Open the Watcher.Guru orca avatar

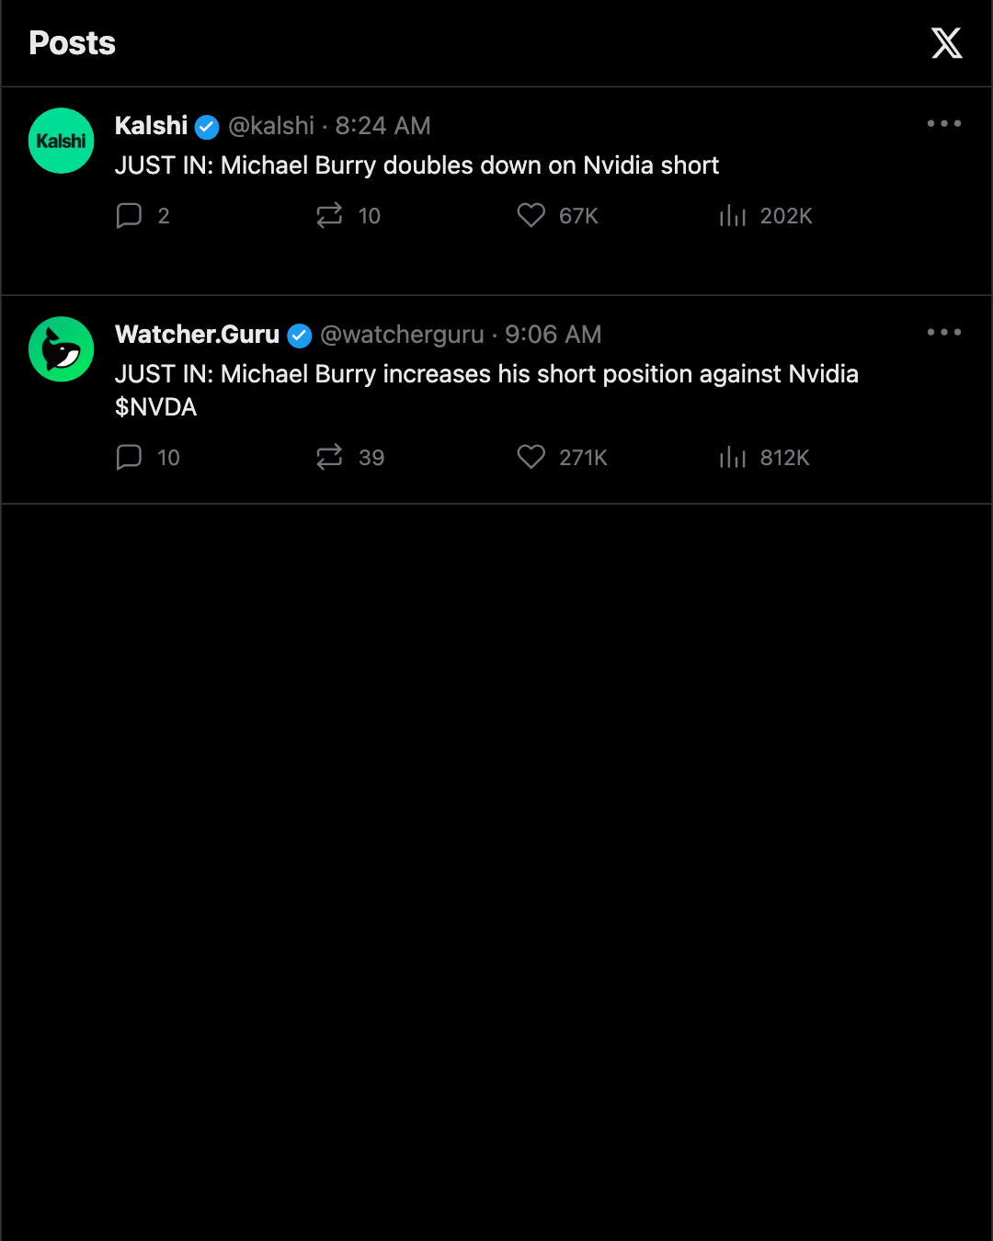click(x=62, y=349)
